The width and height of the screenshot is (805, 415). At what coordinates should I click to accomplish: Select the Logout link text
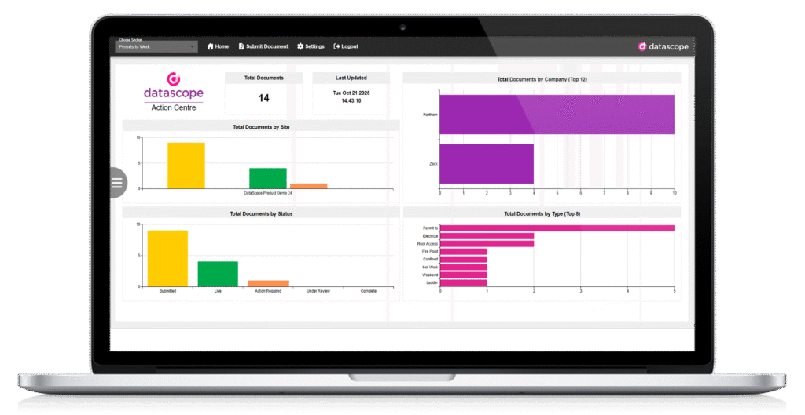pos(350,46)
